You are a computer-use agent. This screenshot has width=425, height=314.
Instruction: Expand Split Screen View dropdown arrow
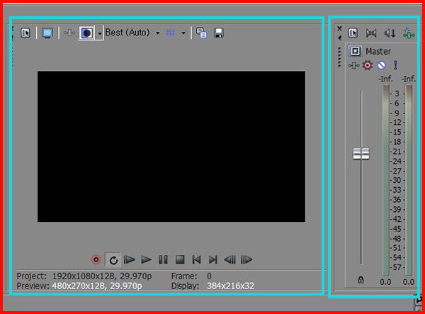pyautogui.click(x=100, y=33)
